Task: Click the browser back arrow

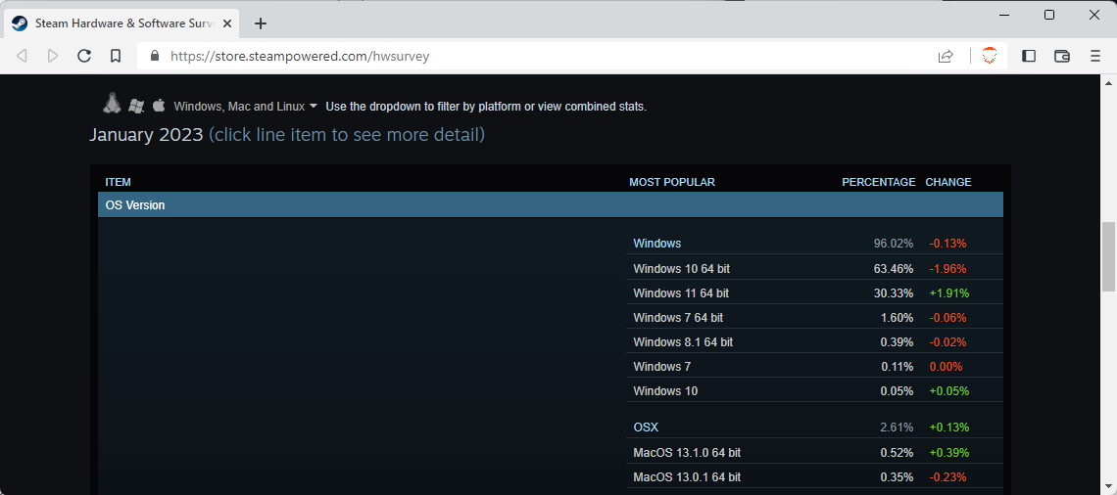Action: pyautogui.click(x=22, y=56)
